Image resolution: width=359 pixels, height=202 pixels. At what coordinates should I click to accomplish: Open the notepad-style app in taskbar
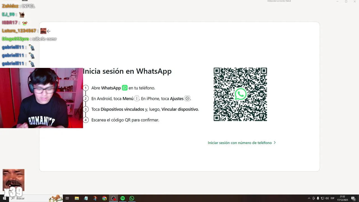pos(86,198)
